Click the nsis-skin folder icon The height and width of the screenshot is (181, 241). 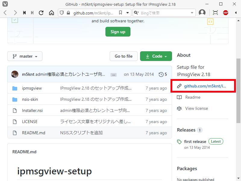[x=15, y=100]
